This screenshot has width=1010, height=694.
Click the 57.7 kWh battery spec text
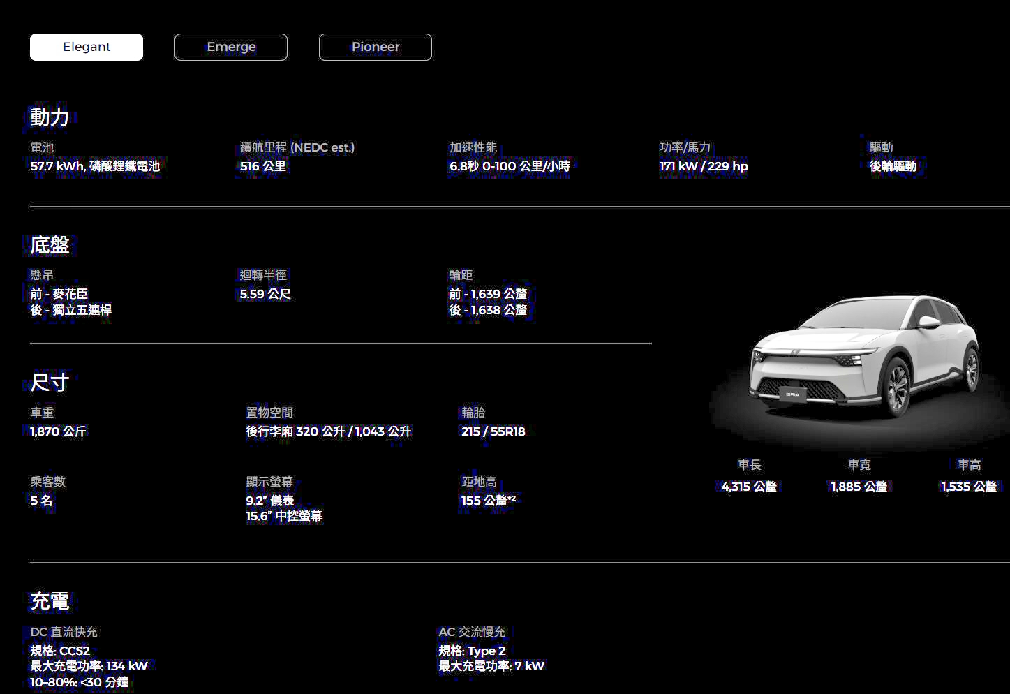[95, 166]
